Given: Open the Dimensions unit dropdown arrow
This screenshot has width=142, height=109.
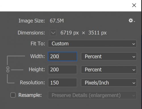Looking at the screenshot, I should click(x=53, y=33).
